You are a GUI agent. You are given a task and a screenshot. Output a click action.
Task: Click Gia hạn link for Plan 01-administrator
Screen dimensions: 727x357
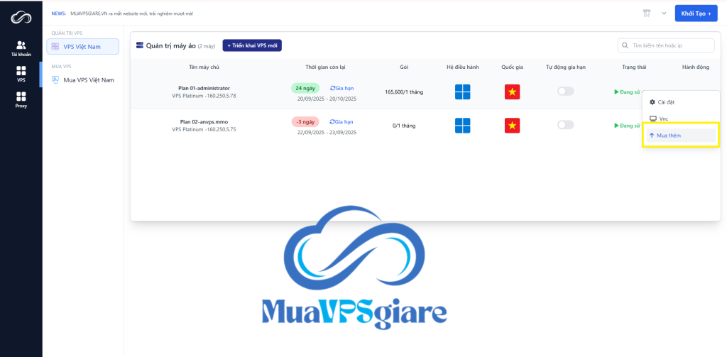pos(341,88)
